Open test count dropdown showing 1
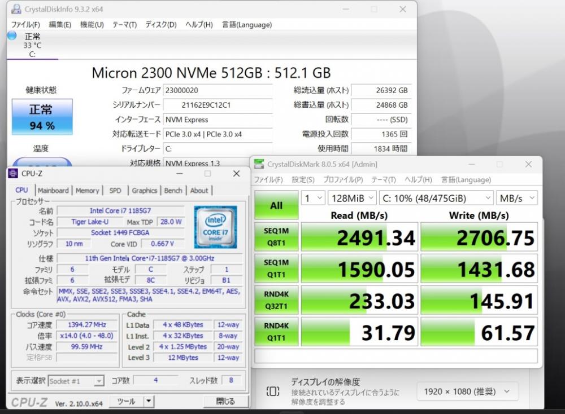The image size is (565, 414). (x=314, y=198)
